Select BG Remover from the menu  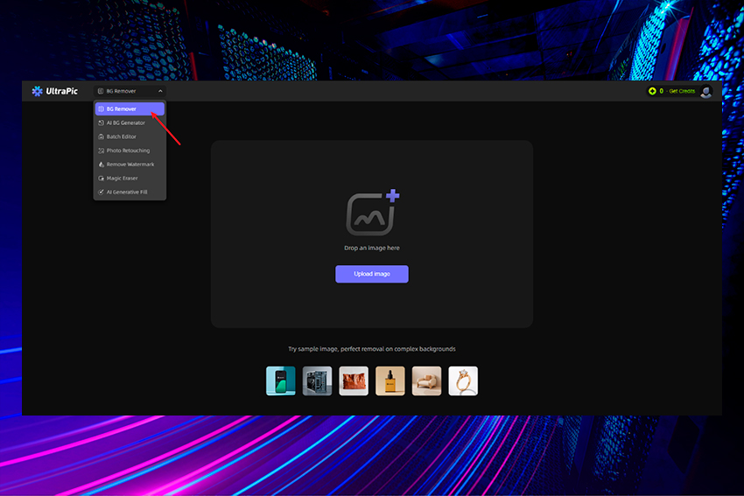pyautogui.click(x=130, y=109)
